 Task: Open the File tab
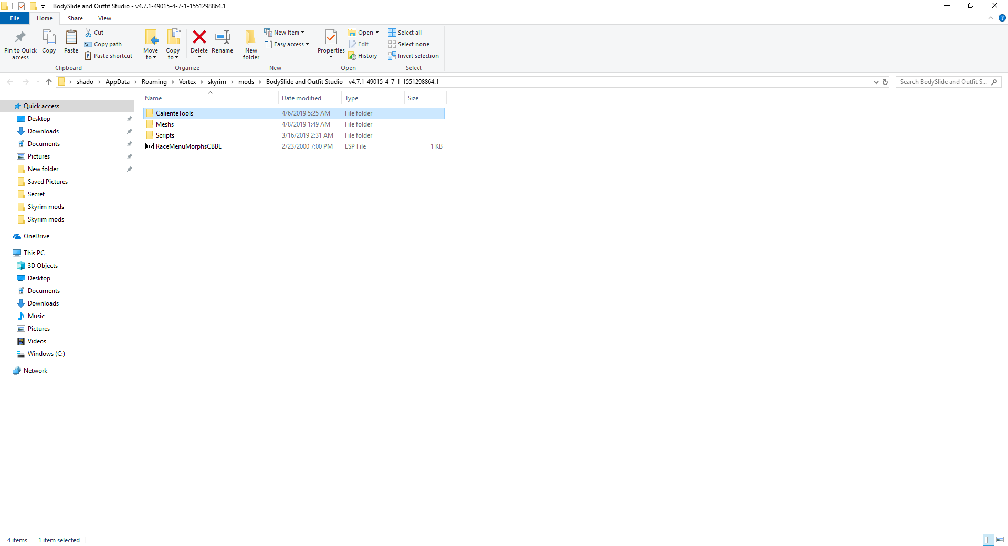click(15, 18)
